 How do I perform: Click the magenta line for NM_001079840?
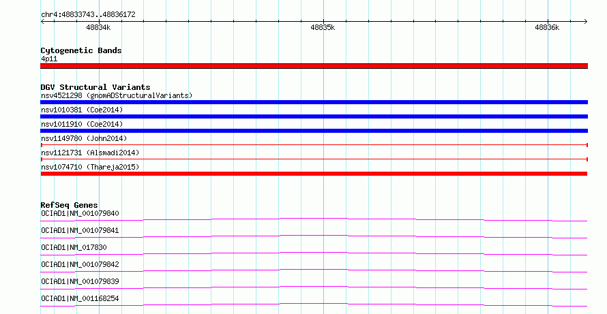tap(314, 219)
